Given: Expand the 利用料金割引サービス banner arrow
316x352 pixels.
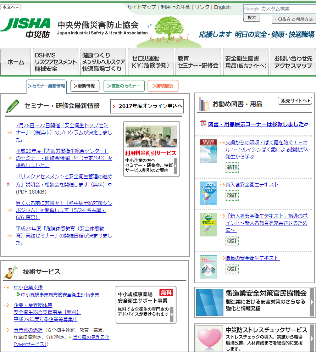Looking at the screenshot, I should (x=175, y=166).
